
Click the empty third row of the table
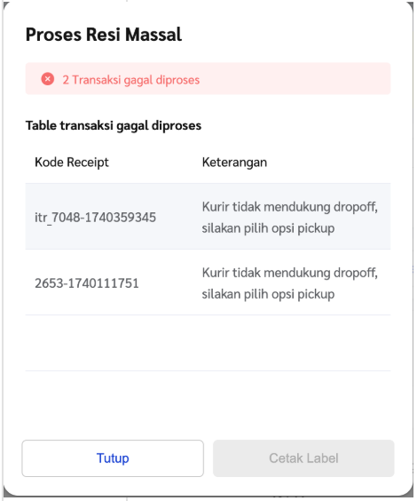(208, 343)
